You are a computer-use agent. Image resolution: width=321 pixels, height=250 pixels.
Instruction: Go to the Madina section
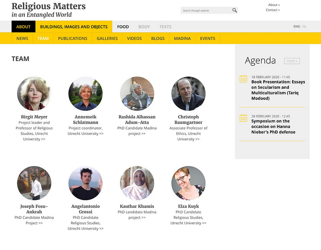(182, 39)
